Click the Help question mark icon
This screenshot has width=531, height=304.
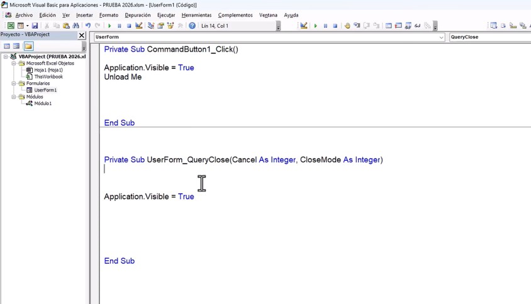pyautogui.click(x=193, y=26)
